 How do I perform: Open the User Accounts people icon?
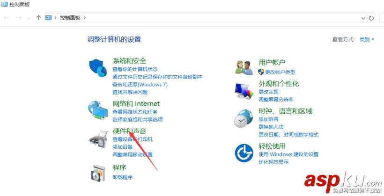pyautogui.click(x=244, y=68)
